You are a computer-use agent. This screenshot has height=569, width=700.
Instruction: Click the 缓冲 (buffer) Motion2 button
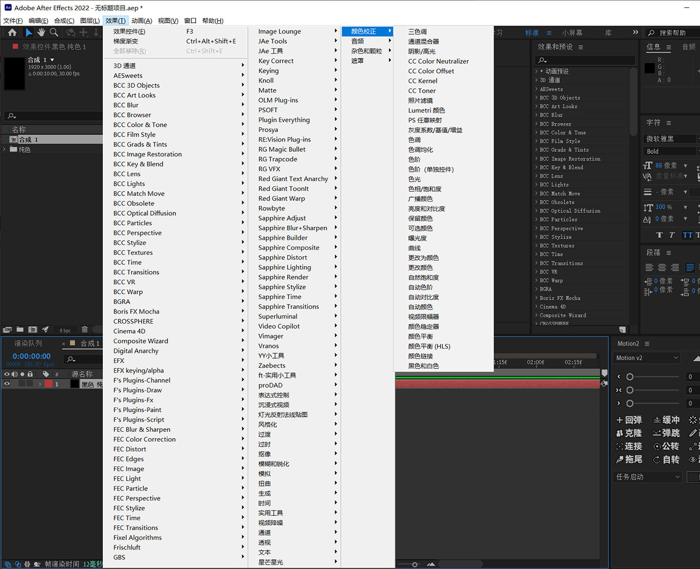666,420
